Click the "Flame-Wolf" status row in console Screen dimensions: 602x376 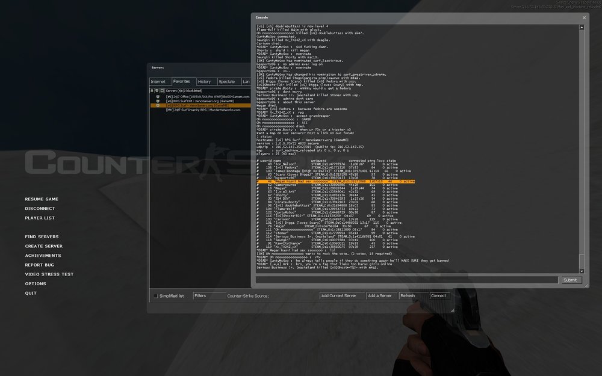point(327,209)
